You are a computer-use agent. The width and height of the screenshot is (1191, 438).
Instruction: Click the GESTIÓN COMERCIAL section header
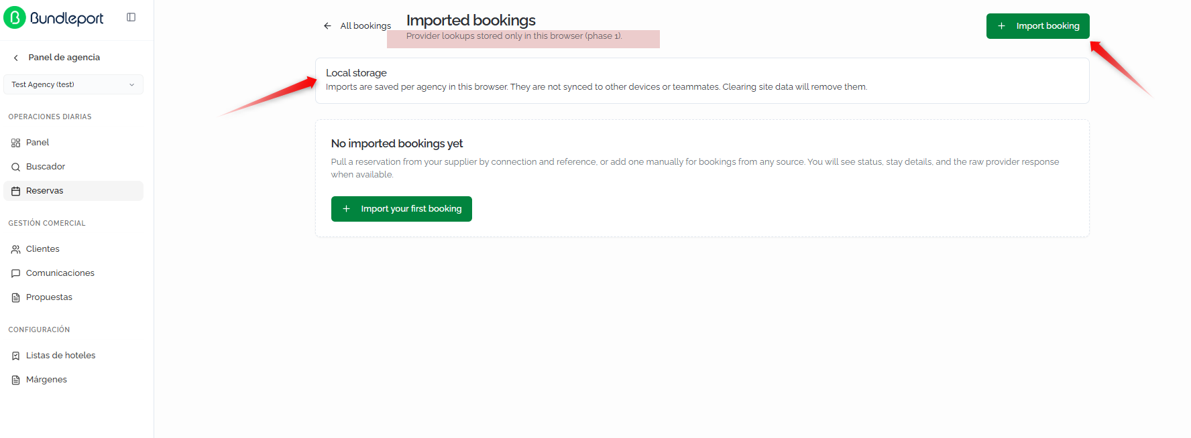[47, 223]
